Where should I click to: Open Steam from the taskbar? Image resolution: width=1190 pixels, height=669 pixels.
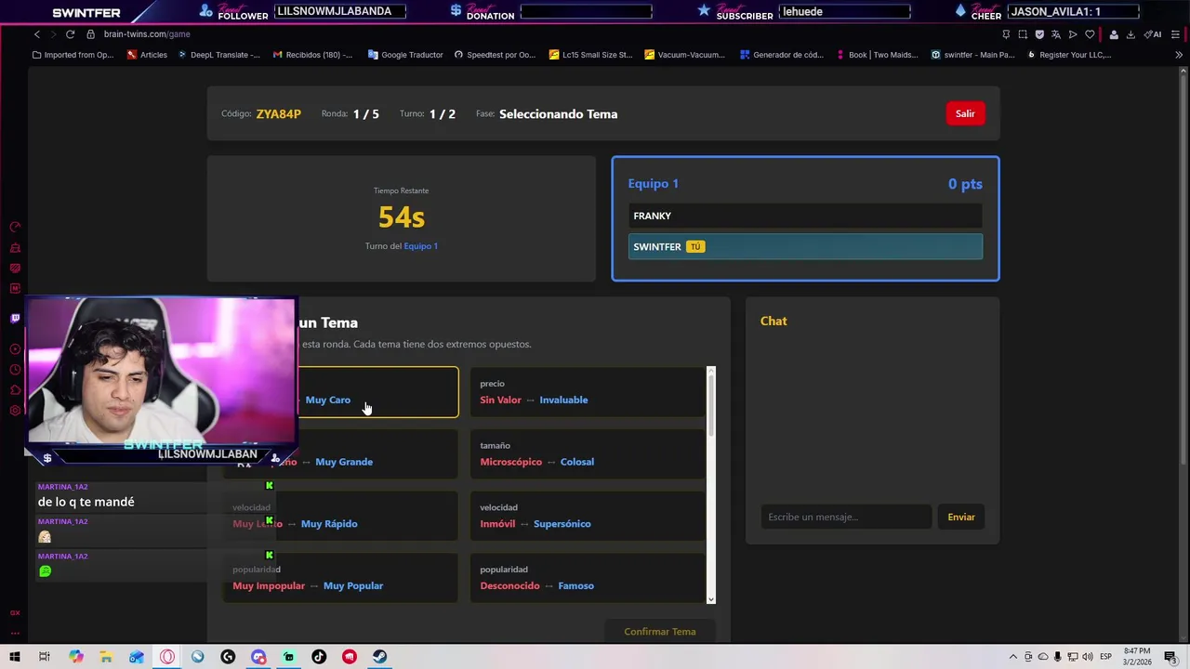coord(380,657)
